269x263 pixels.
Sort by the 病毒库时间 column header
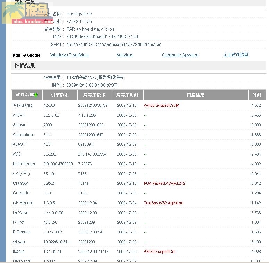tap(127, 95)
